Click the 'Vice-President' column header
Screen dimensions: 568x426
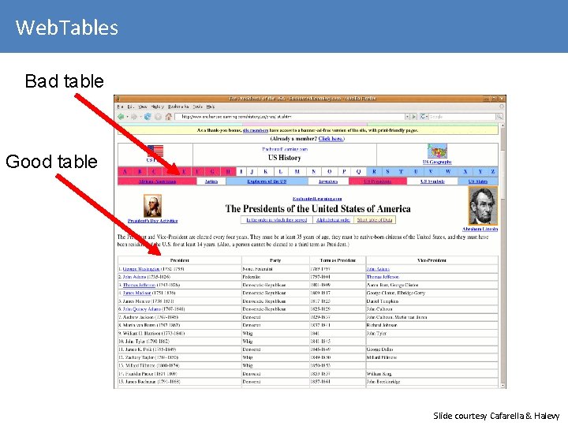(x=432, y=260)
